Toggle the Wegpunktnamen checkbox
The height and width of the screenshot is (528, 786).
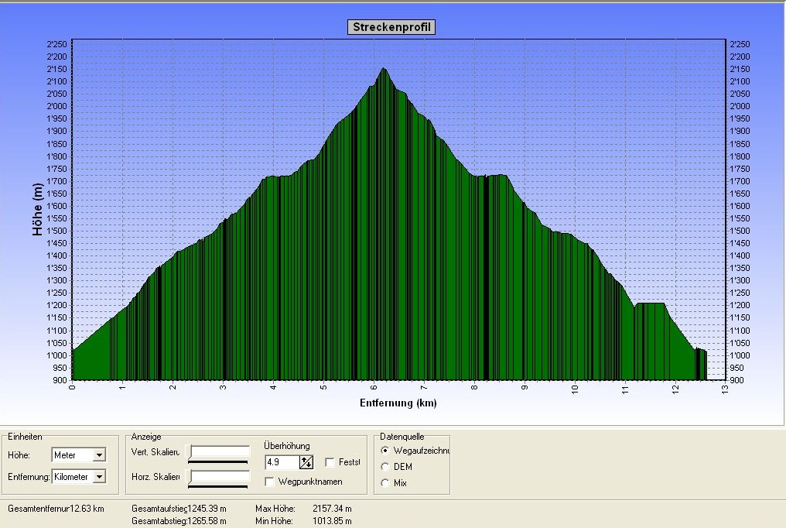point(270,482)
